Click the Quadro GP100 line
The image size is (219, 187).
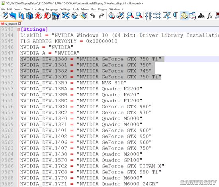click(81, 160)
